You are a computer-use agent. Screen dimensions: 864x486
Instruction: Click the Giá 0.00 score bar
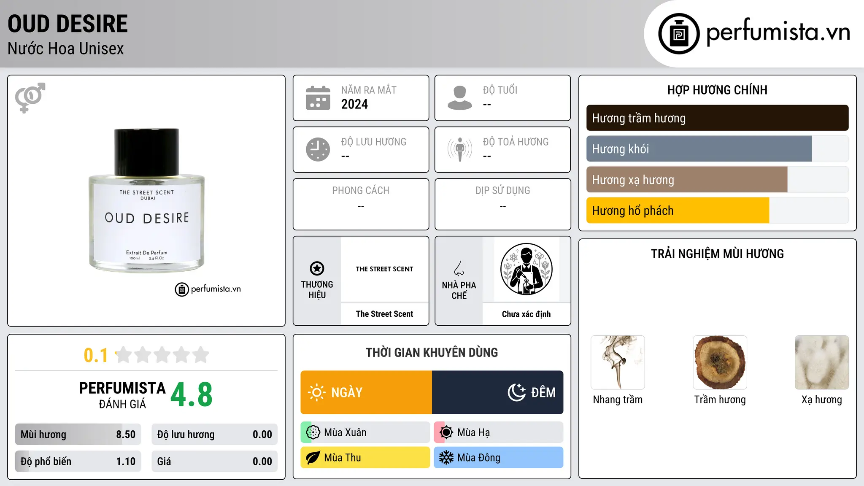(214, 462)
